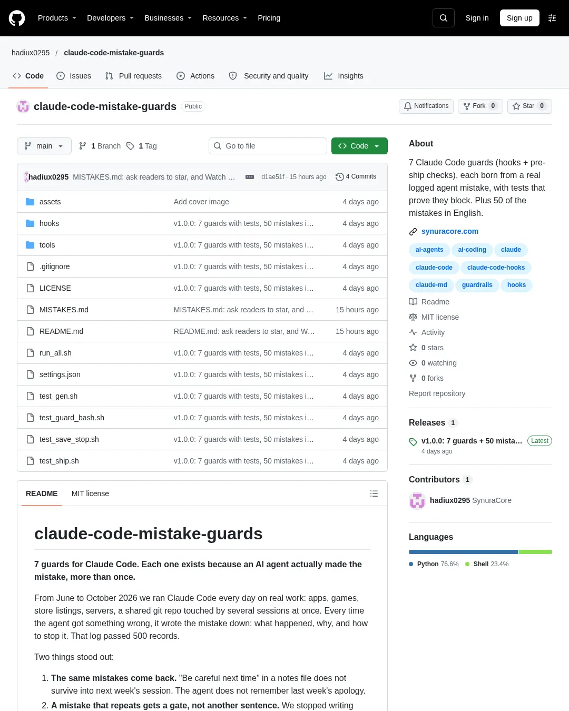Expand the Resources menu

click(224, 18)
